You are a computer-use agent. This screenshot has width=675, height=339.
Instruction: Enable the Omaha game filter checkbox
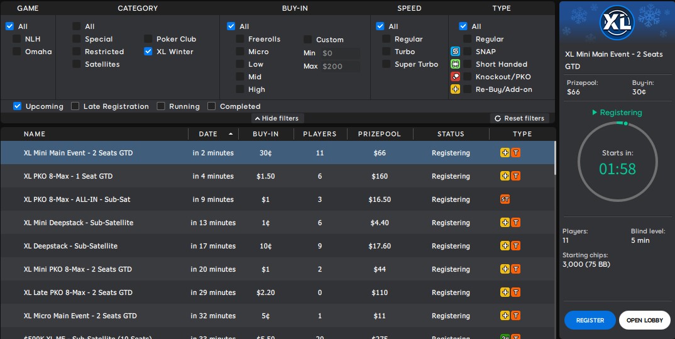coord(17,52)
